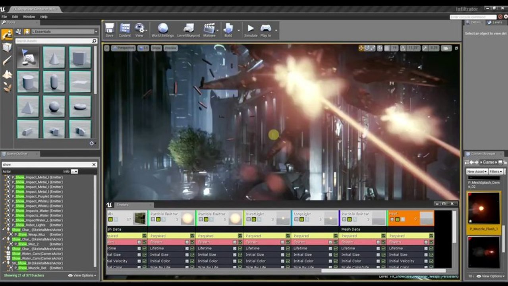Screen dimensions: 508x286
Task: Click search magnifier in asset search
Action: pyautogui.click(x=94, y=41)
